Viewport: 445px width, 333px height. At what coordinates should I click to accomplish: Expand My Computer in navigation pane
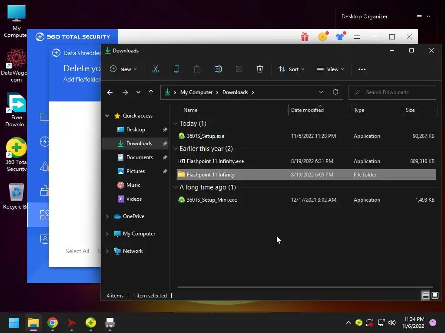(x=107, y=234)
